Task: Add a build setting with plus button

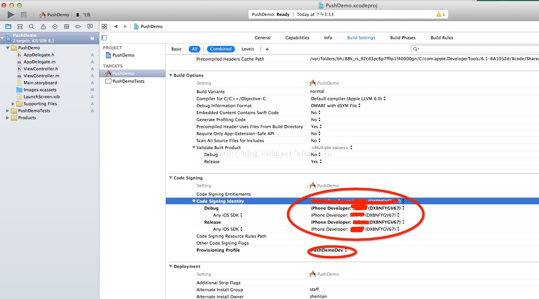Action: point(267,49)
